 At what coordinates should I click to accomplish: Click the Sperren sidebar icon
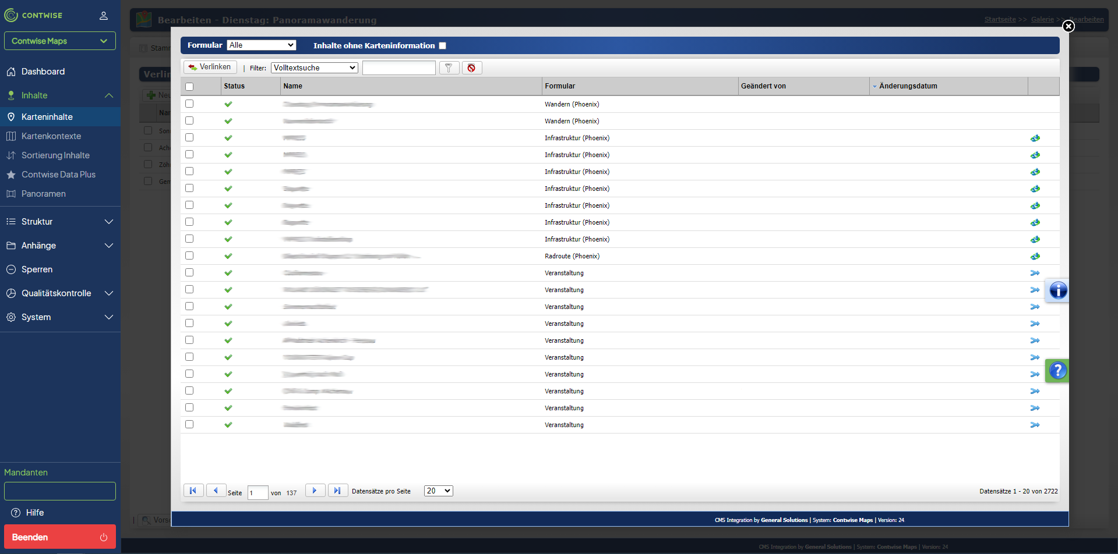[11, 269]
